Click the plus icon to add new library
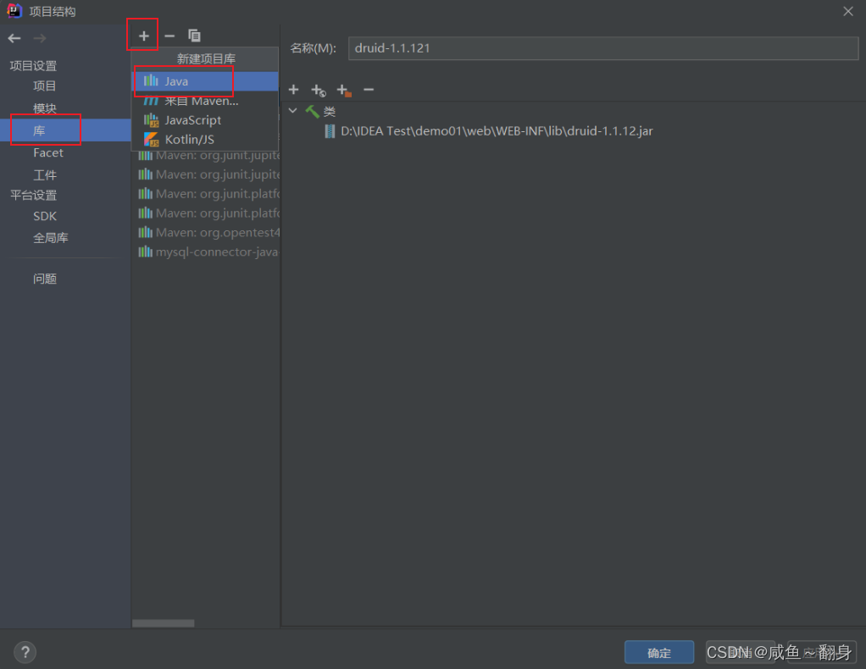This screenshot has width=866, height=669. click(x=143, y=36)
